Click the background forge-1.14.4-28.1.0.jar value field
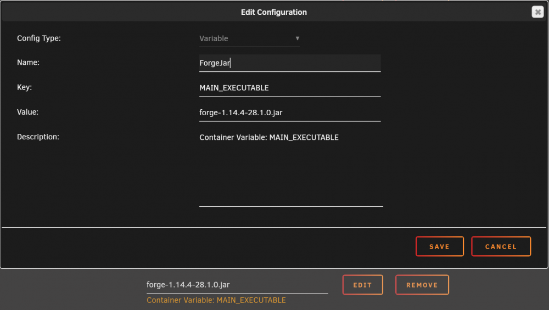The image size is (549, 310). point(237,285)
